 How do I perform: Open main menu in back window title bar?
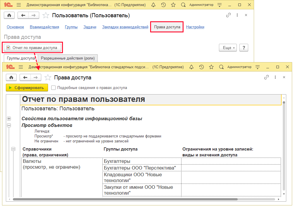click(x=19, y=5)
